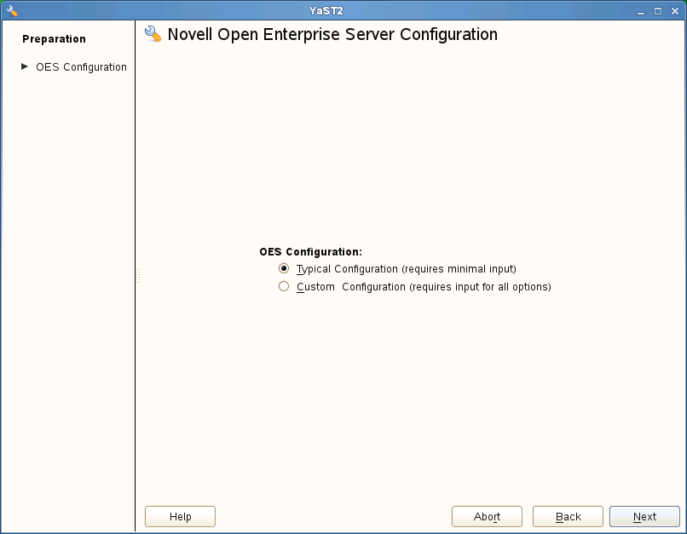687x534 pixels.
Task: Click the Preparation section heading
Action: [x=54, y=39]
